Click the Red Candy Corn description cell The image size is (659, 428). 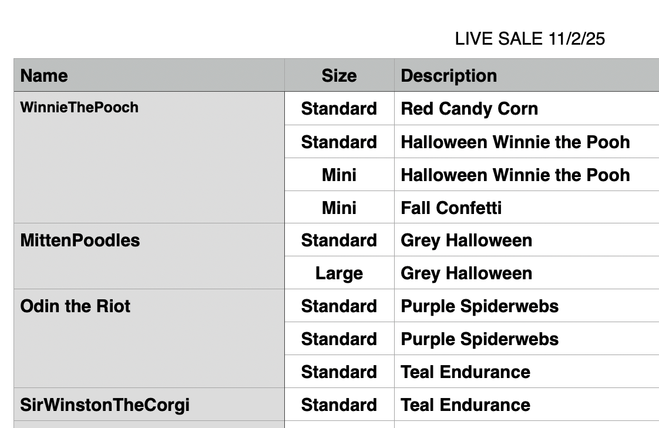pyautogui.click(x=469, y=109)
